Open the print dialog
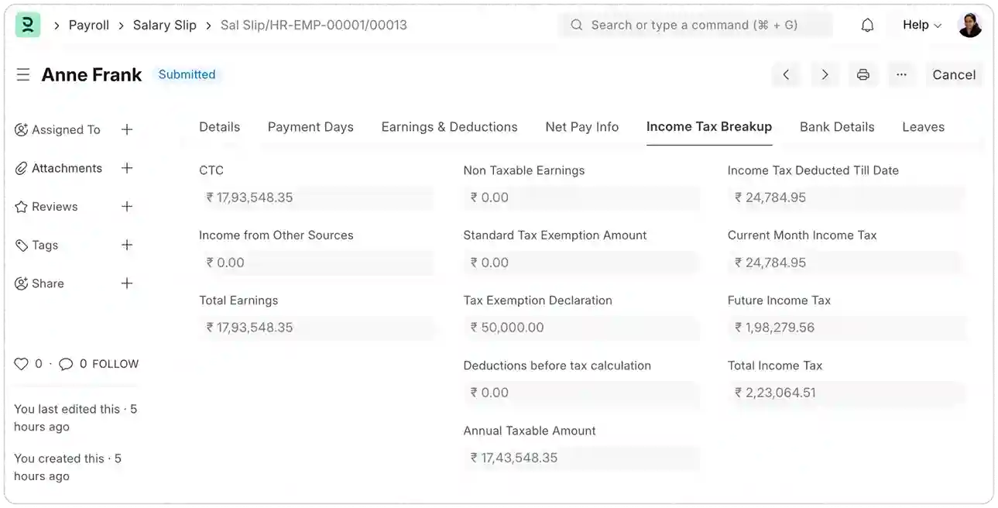The width and height of the screenshot is (998, 508). [x=863, y=74]
